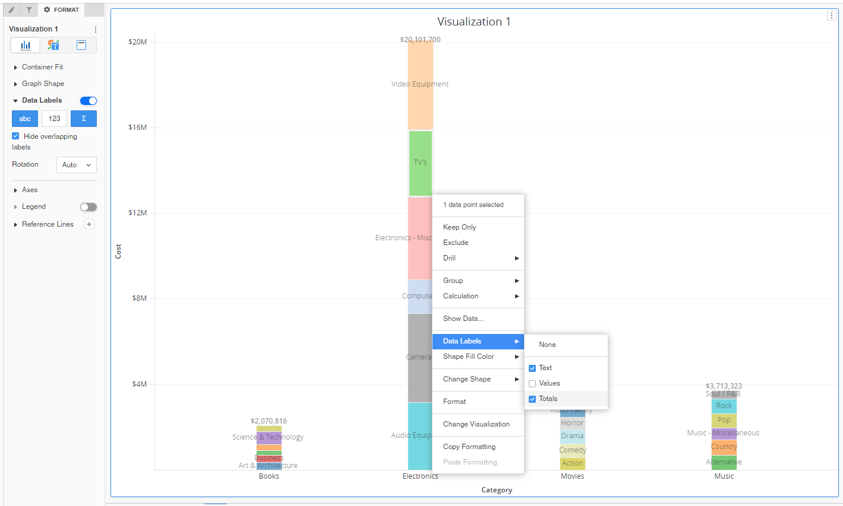Select the bar chart visualization options icon
This screenshot has width=843, height=506.
(x=26, y=45)
